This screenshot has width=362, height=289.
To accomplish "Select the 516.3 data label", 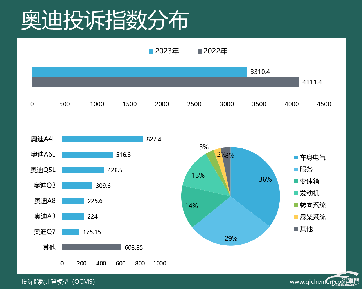I will point(123,155).
